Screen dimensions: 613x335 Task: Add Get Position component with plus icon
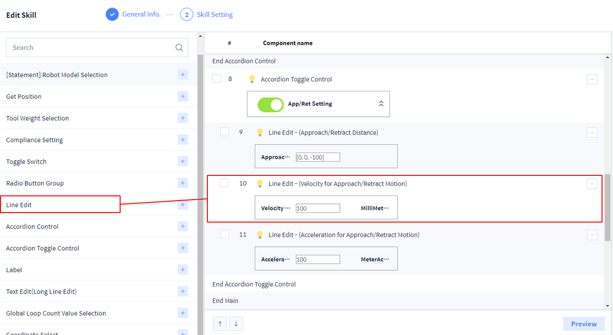coord(183,97)
